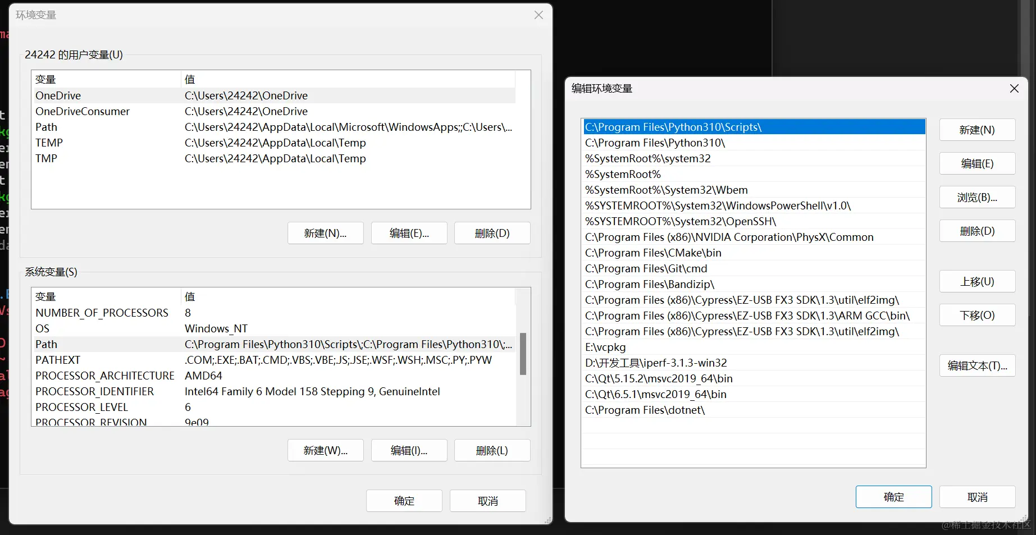Select the PATHEXT system variable
The image size is (1036, 535).
tap(274, 360)
